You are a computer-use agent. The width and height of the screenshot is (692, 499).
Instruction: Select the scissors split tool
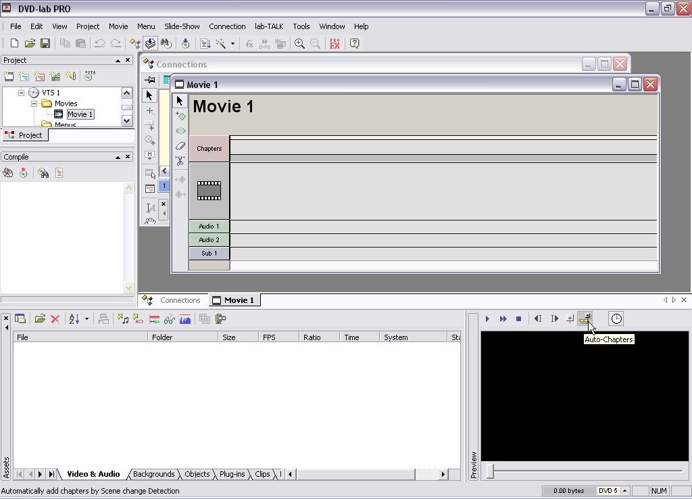pyautogui.click(x=180, y=161)
